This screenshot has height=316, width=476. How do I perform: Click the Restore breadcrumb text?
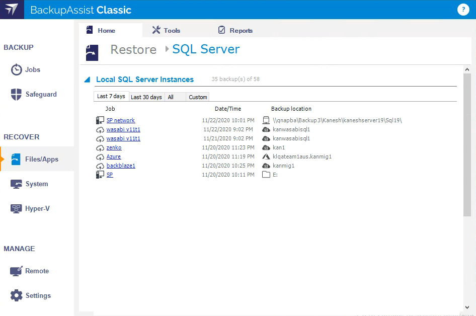[x=133, y=49]
